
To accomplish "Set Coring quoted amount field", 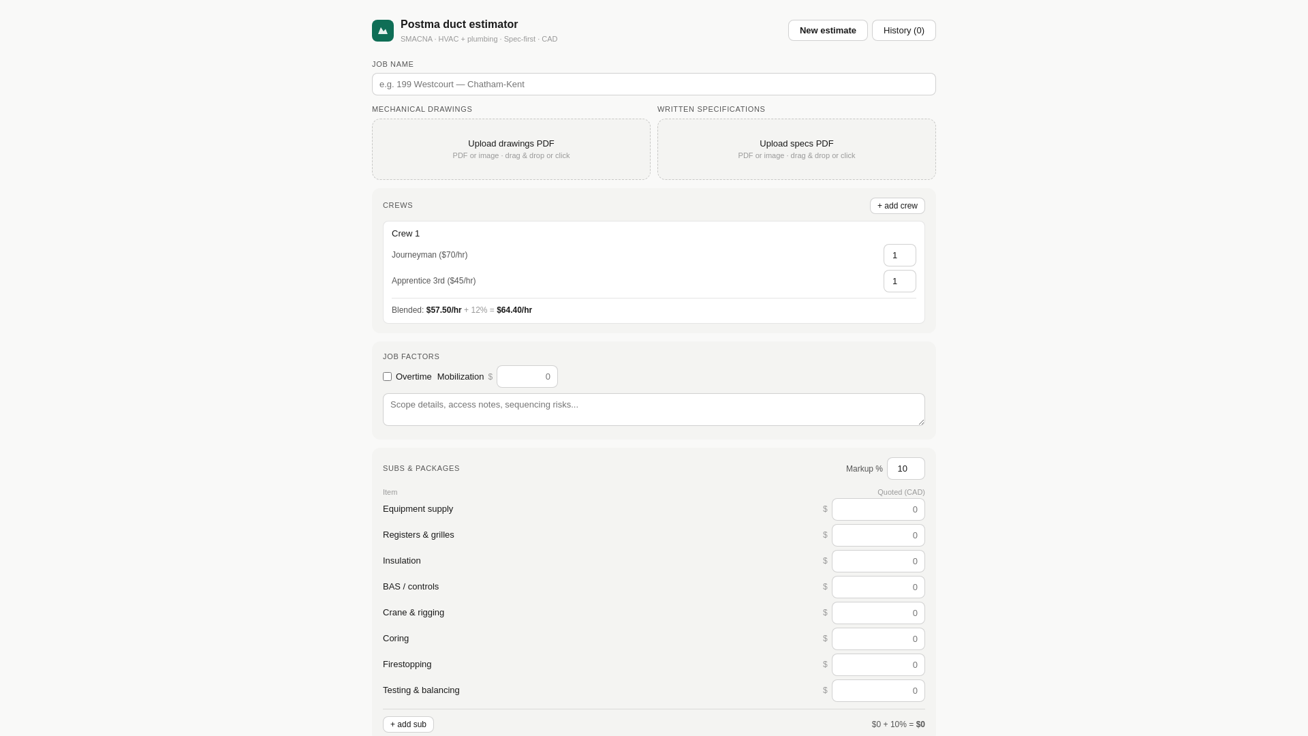I will 878,639.
